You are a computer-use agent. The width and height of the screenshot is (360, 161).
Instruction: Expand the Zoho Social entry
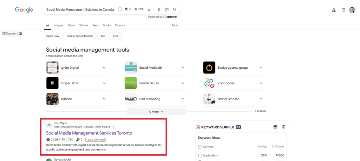[261, 83]
